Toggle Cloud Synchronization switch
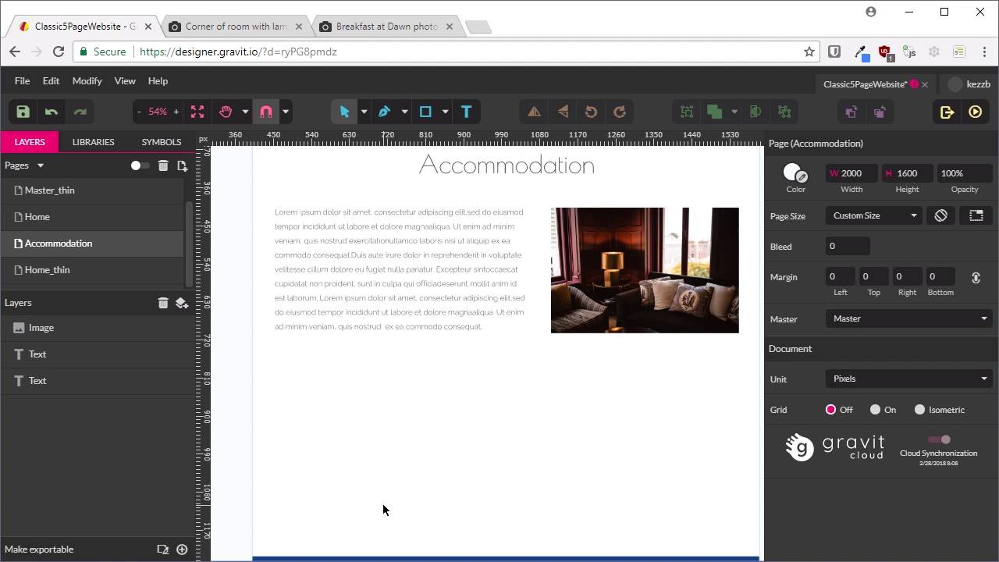The width and height of the screenshot is (999, 562). tap(939, 439)
